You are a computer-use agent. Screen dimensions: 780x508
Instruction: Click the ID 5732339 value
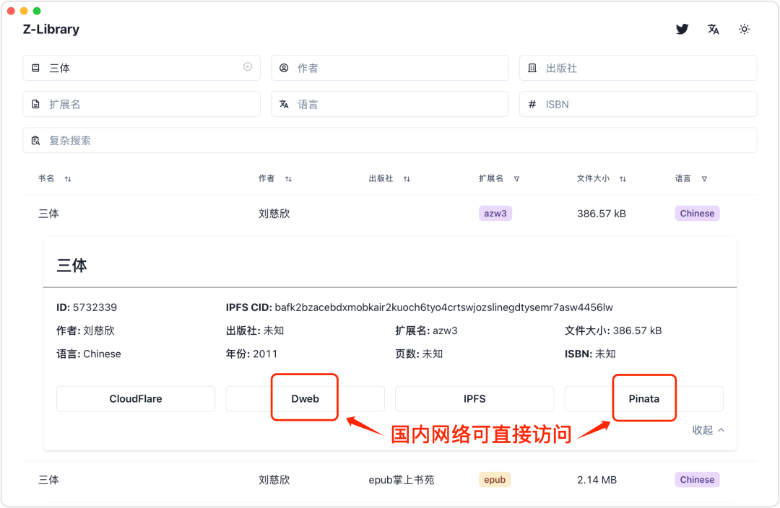tap(95, 307)
